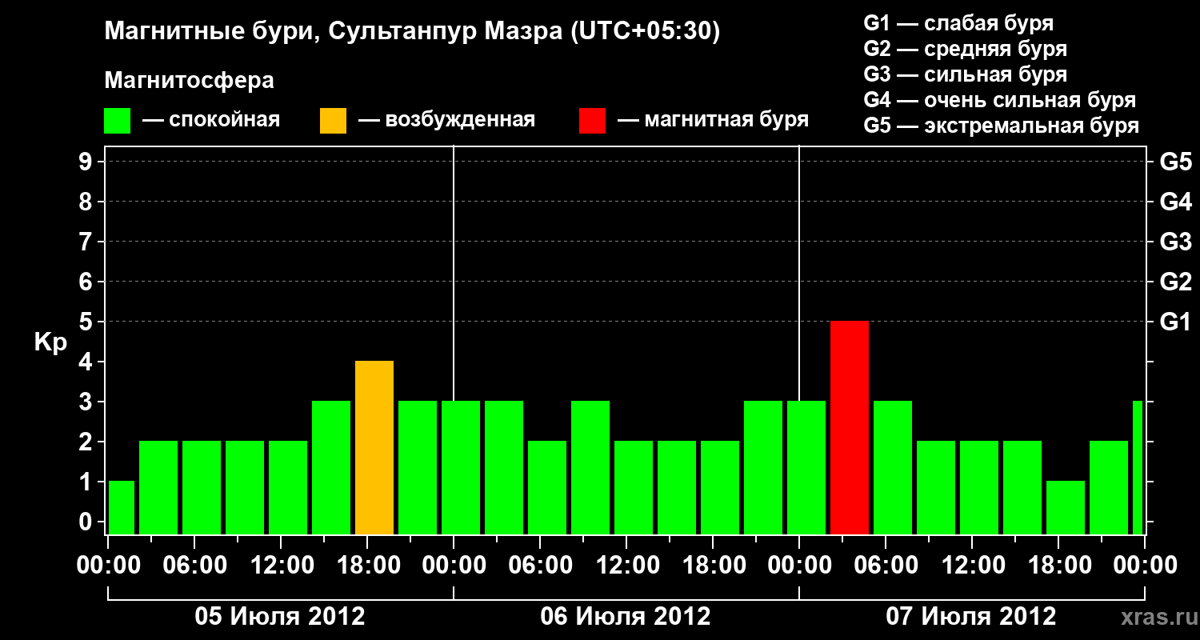Click the '— возбужденная' legend label
Viewport: 1200px width, 640px height.
tap(446, 120)
